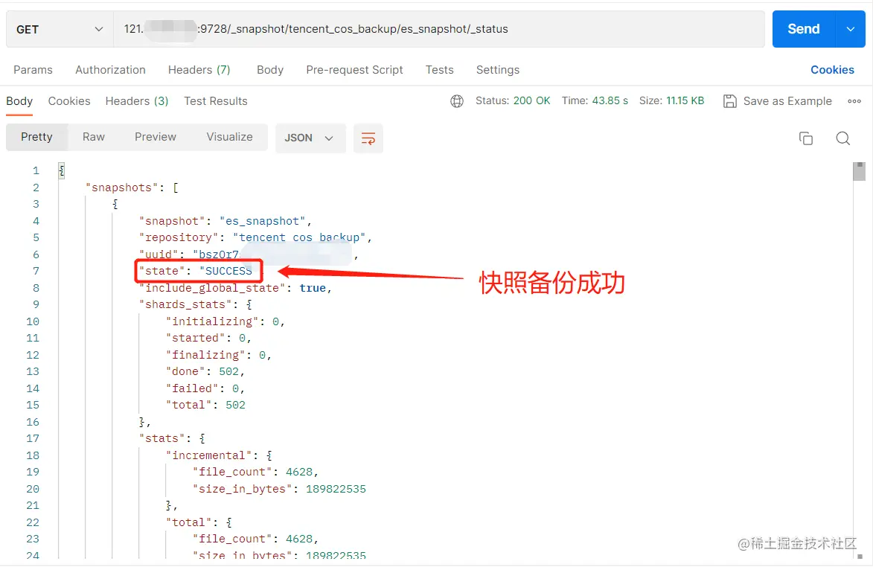Screen dimensions: 873x567
Task: Switch to the Pre-request Script tab
Action: pyautogui.click(x=354, y=69)
